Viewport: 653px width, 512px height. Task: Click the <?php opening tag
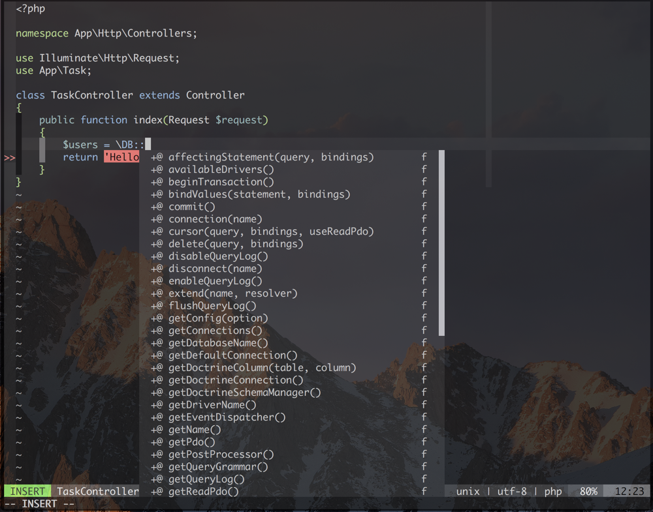[x=31, y=8]
